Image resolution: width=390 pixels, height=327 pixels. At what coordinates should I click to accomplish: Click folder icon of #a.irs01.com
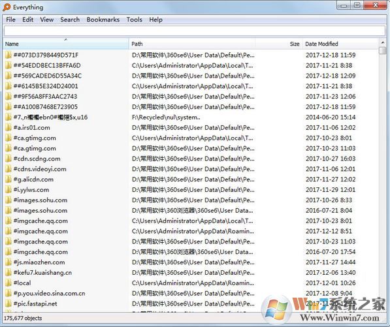(8, 127)
